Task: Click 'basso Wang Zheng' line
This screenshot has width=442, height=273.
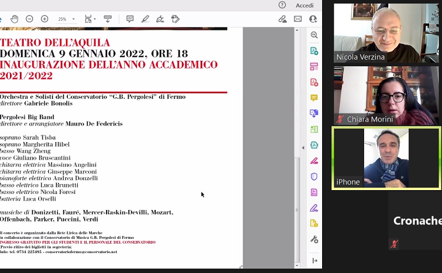Action: pyautogui.click(x=25, y=151)
